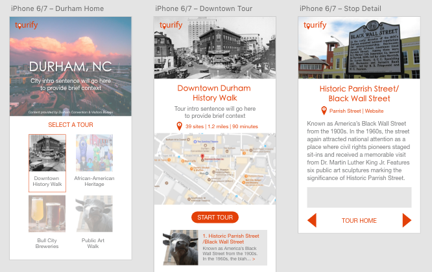Select the iPhone 6/7 – Stop Detail artboard label
Viewport: 432px width, 272px height.
pos(340,7)
